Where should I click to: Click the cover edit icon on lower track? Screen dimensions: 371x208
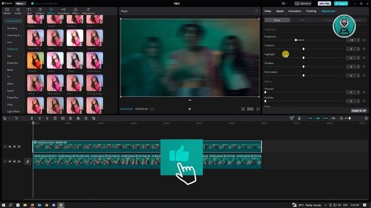pos(28,162)
